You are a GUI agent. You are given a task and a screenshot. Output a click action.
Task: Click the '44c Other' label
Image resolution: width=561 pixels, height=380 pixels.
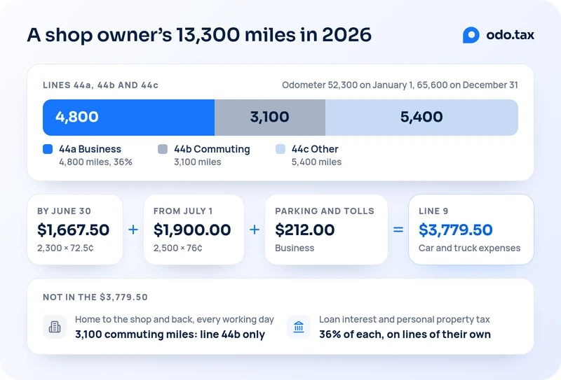point(315,149)
